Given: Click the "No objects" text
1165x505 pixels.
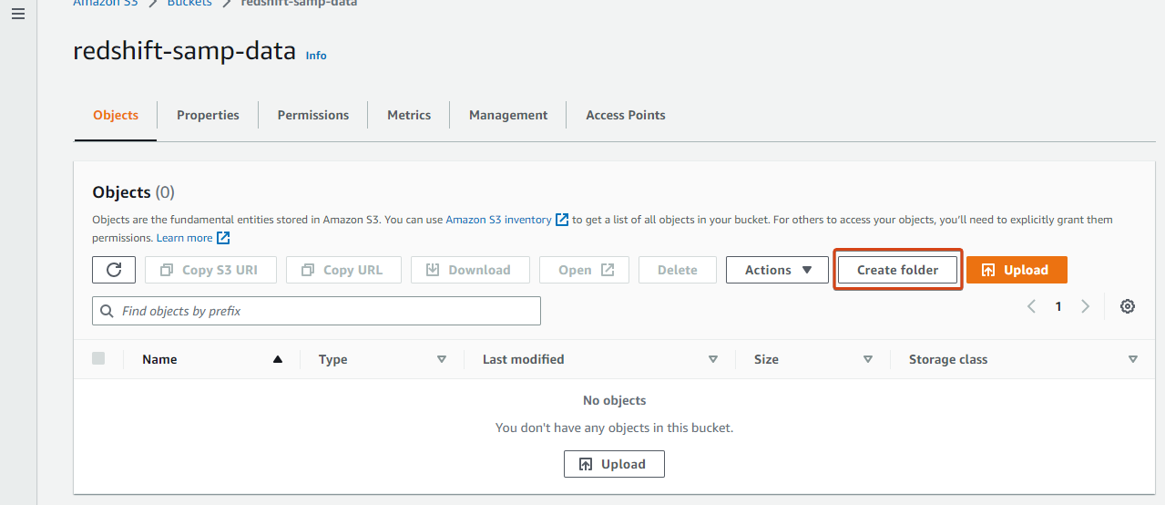Looking at the screenshot, I should click(x=614, y=400).
